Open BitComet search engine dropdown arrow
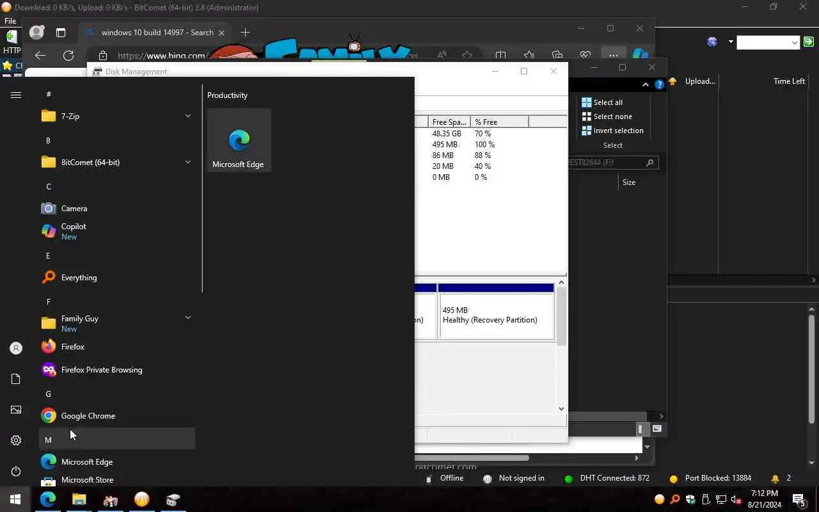819x512 pixels. (731, 42)
